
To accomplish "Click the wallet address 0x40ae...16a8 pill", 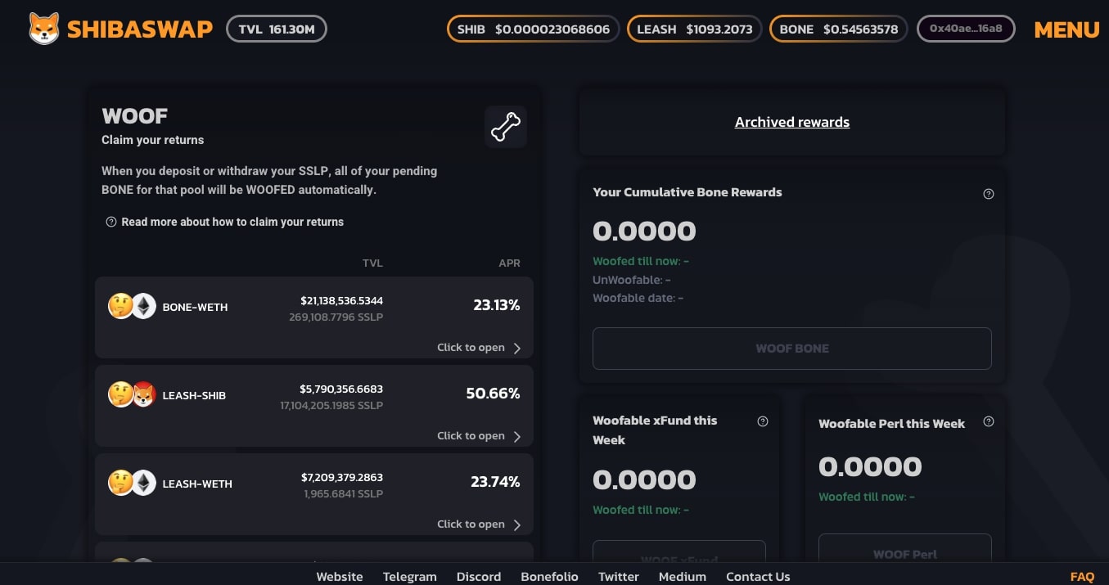I will click(966, 29).
